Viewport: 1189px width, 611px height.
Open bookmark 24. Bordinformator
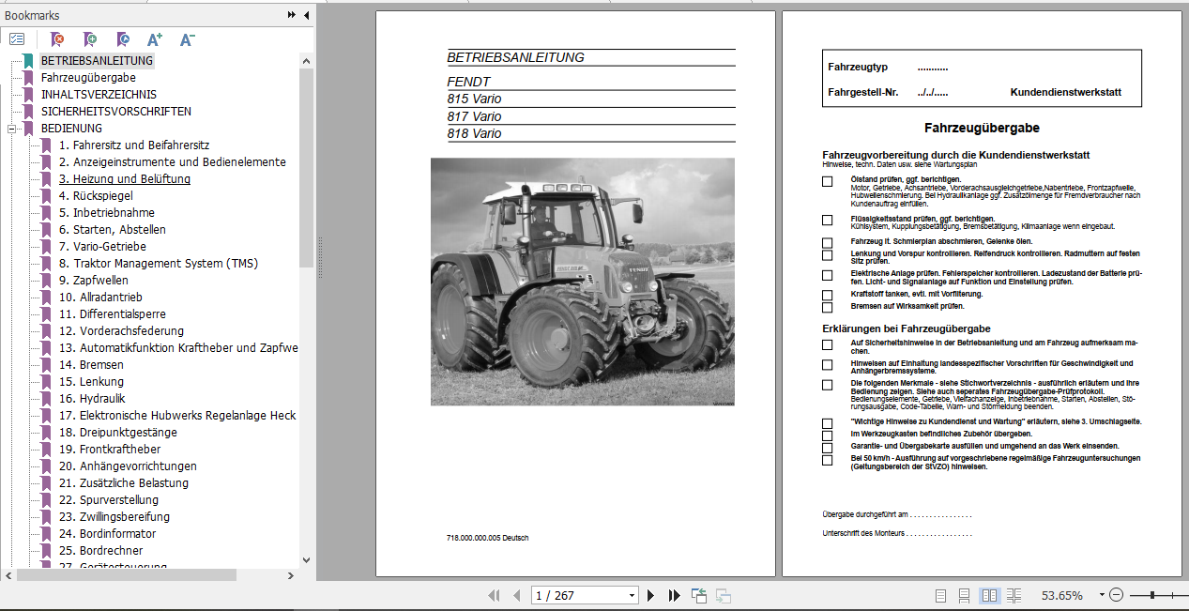[x=107, y=534]
